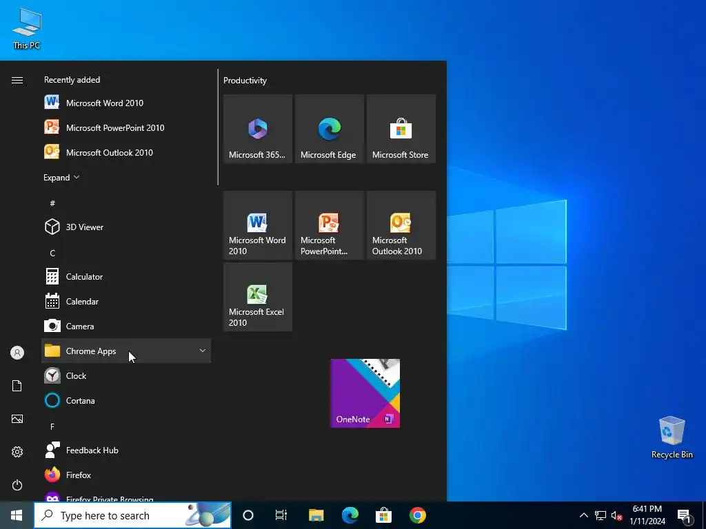Open Microsoft Word 2010 from Recently added
706x529 pixels.
[x=126, y=103]
